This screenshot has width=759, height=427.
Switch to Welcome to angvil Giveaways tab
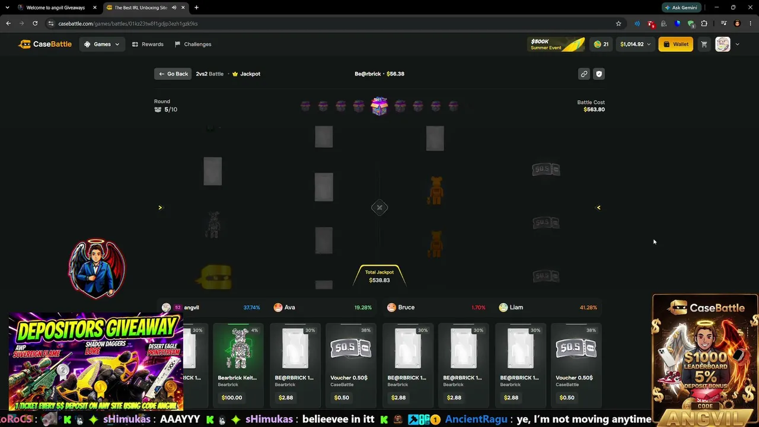[x=56, y=8]
